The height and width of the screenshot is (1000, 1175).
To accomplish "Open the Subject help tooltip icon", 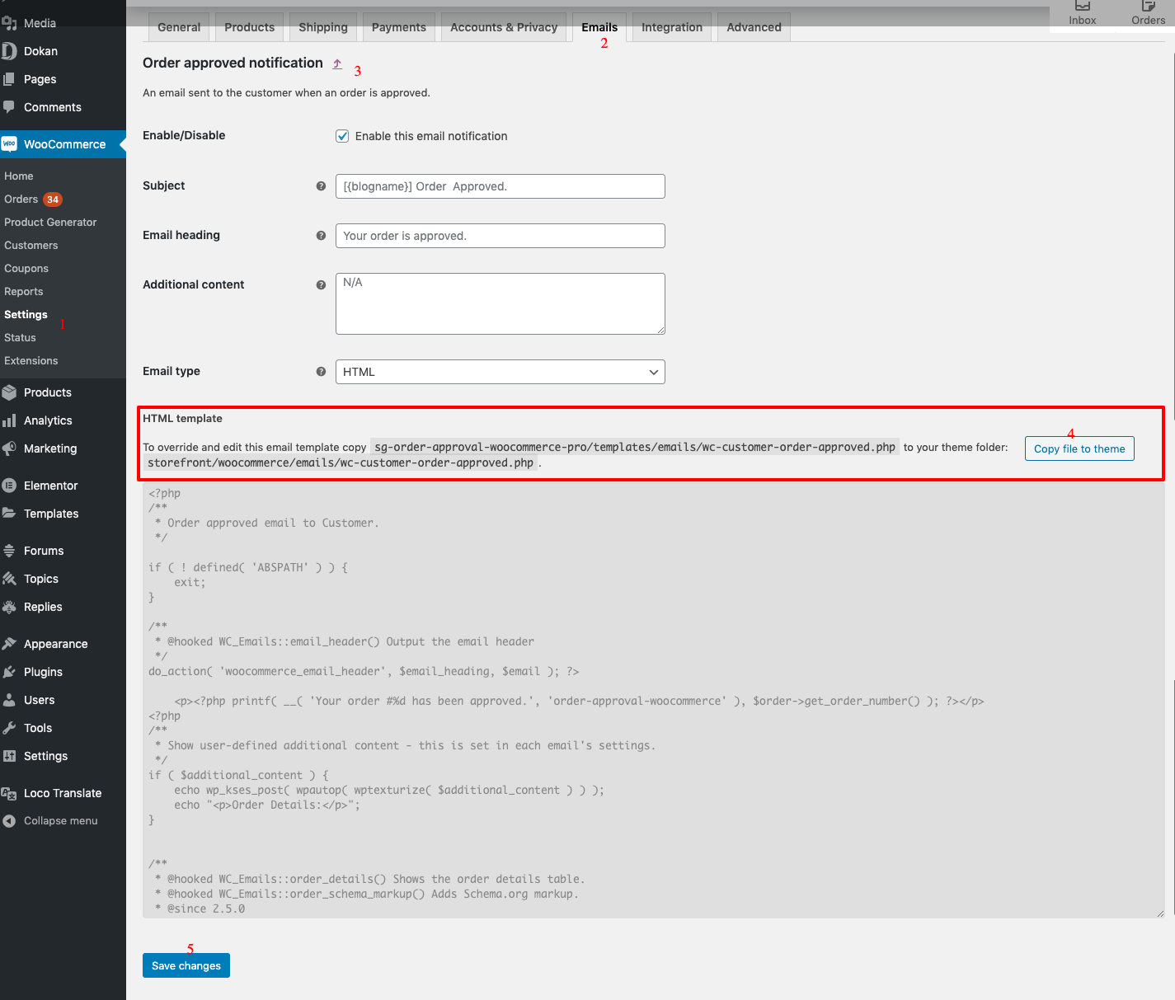I will [x=321, y=185].
